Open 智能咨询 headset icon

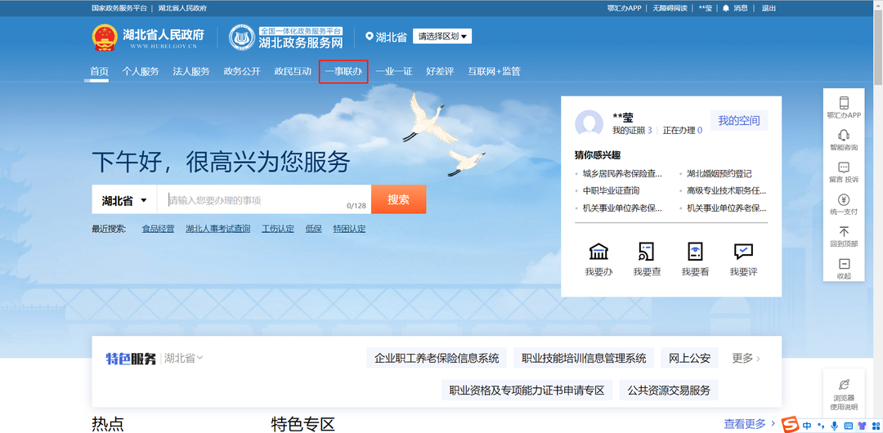pyautogui.click(x=844, y=136)
